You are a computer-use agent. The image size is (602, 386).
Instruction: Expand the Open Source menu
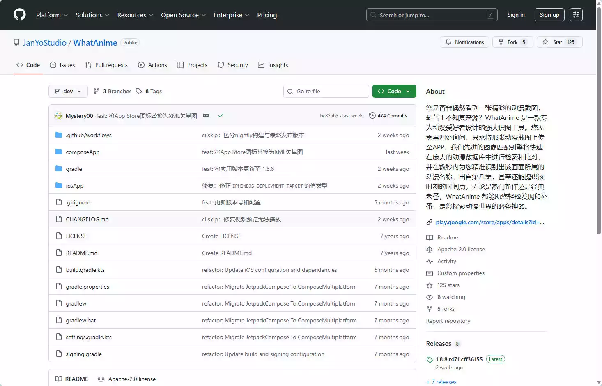point(184,15)
